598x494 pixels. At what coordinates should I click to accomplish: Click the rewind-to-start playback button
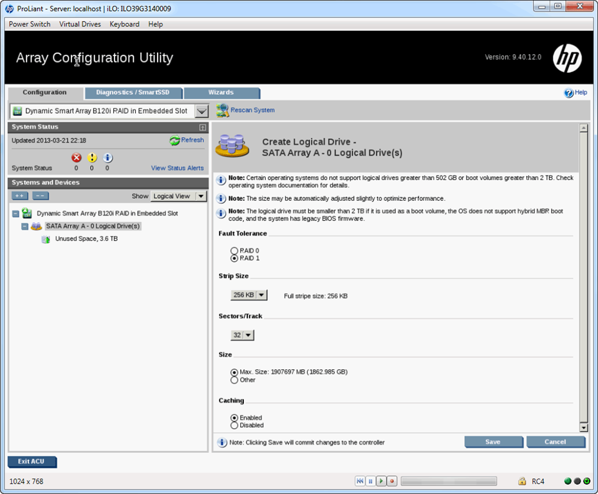point(360,481)
